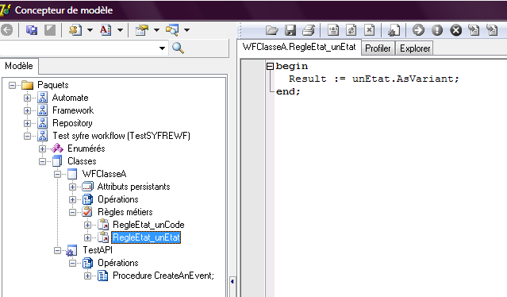
Task: Expand the Opérations node under WFClasseA
Action: click(x=72, y=199)
